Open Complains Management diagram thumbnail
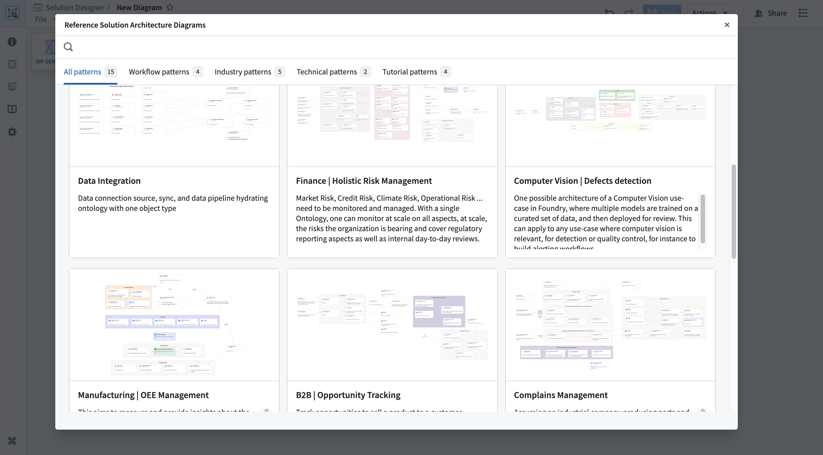This screenshot has height=455, width=823. (x=610, y=325)
